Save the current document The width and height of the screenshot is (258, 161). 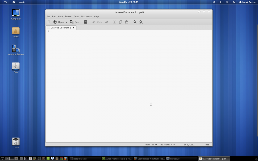pos(75,22)
